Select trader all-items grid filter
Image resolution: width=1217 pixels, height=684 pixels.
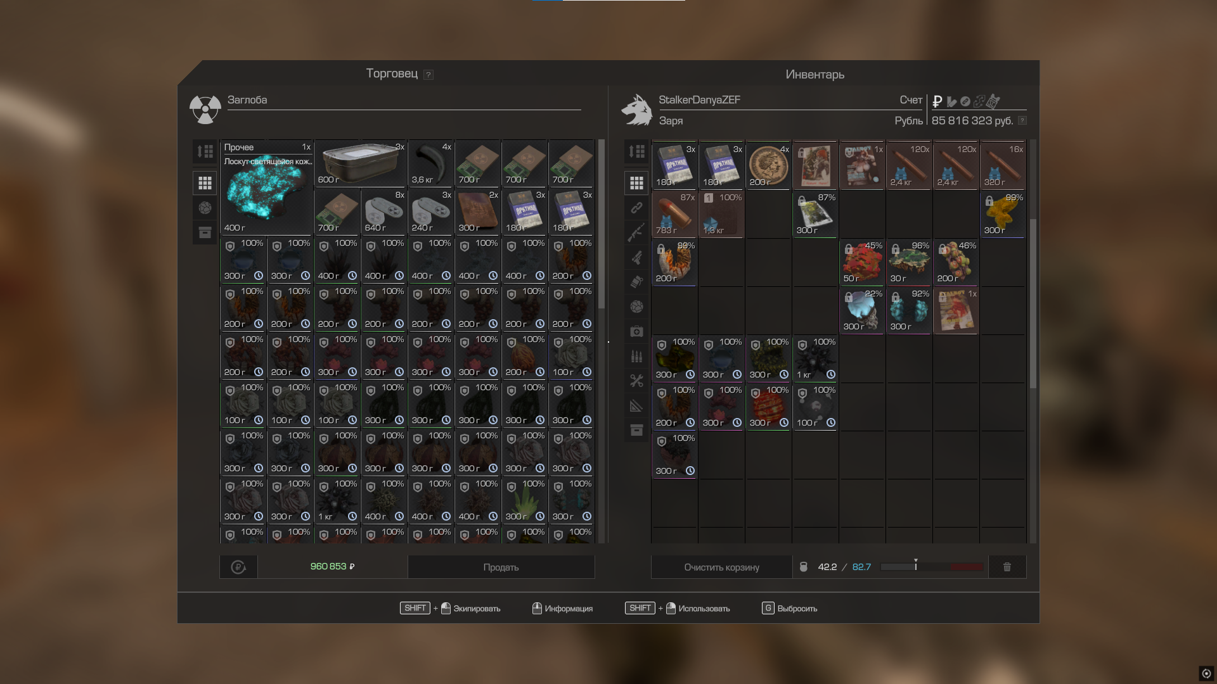(x=205, y=183)
